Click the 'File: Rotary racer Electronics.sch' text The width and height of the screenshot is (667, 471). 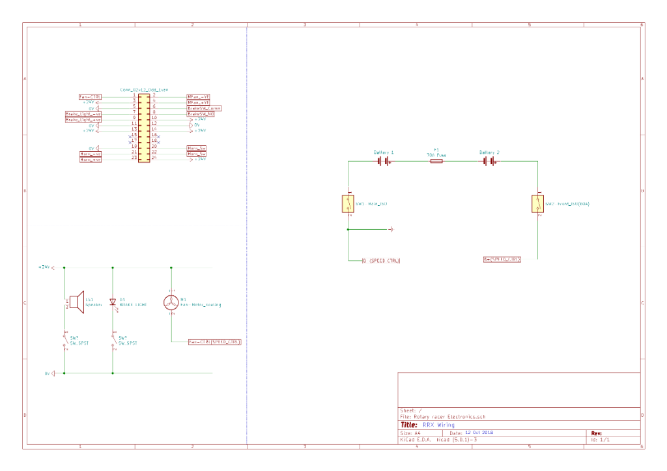point(443,417)
